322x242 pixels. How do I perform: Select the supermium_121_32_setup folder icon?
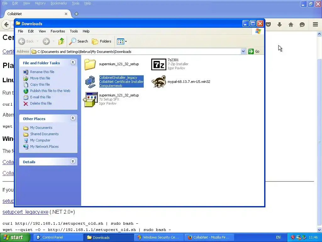coord(90,64)
